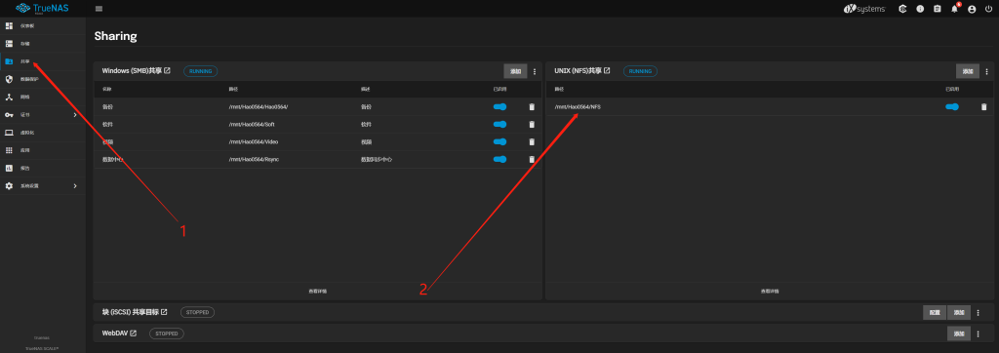
Task: Toggle sidebar with hamburger menu icon
Action: tap(99, 9)
